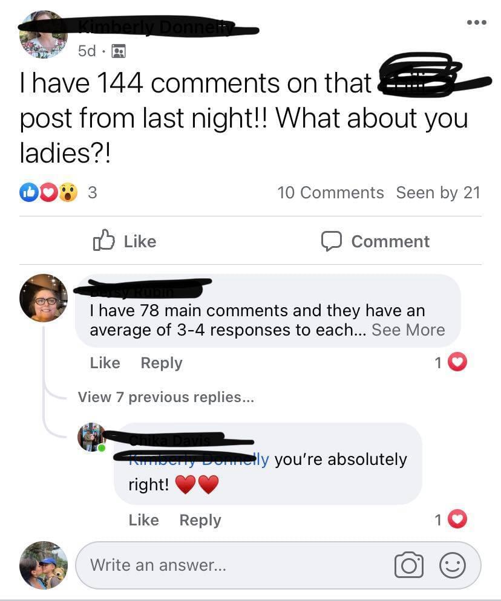This screenshot has height=601, width=501.
Task: Open the post author's profile picture
Action: (43, 34)
